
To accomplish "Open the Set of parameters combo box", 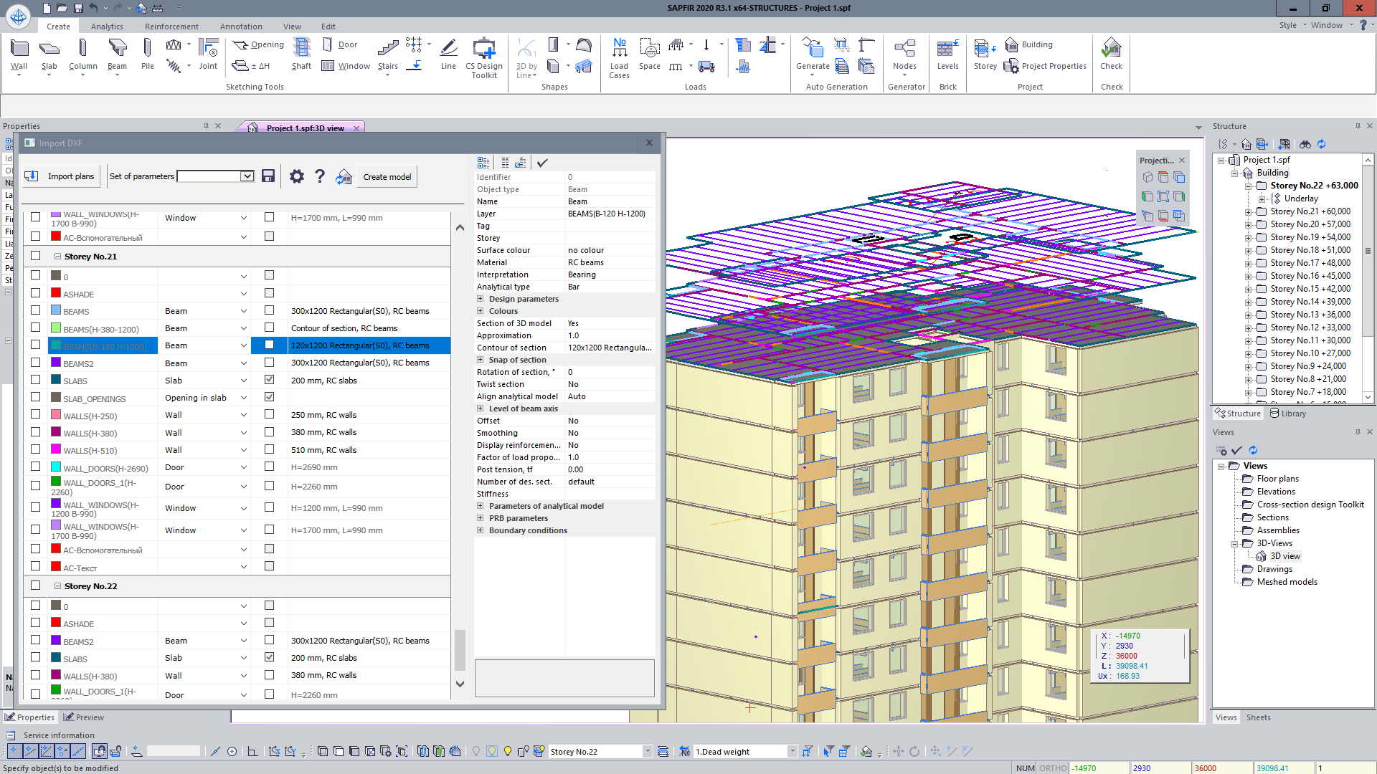I will (247, 176).
